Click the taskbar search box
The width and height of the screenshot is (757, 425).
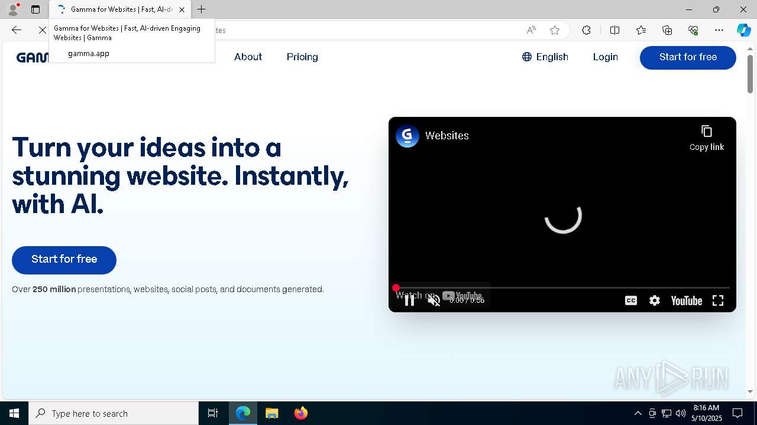point(114,413)
